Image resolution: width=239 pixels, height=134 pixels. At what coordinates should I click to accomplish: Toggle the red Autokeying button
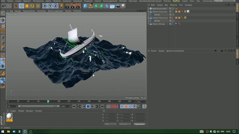coord(117,106)
